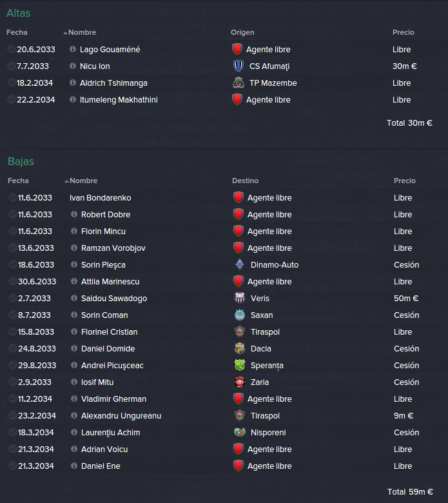Open the CS Afumați club crest icon
The image size is (448, 503).
[239, 66]
